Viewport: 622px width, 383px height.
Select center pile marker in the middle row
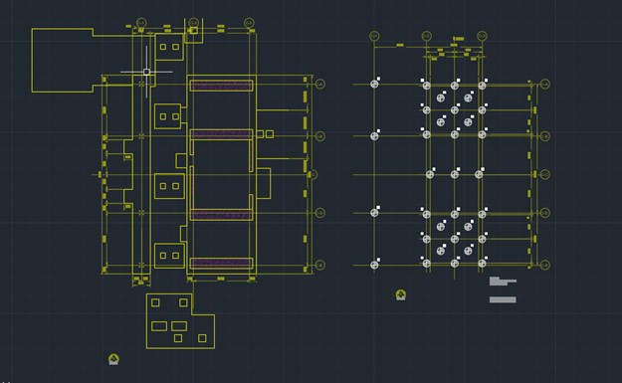[x=455, y=174]
